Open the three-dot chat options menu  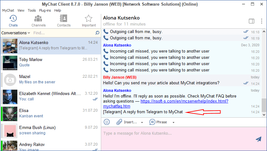point(261,21)
